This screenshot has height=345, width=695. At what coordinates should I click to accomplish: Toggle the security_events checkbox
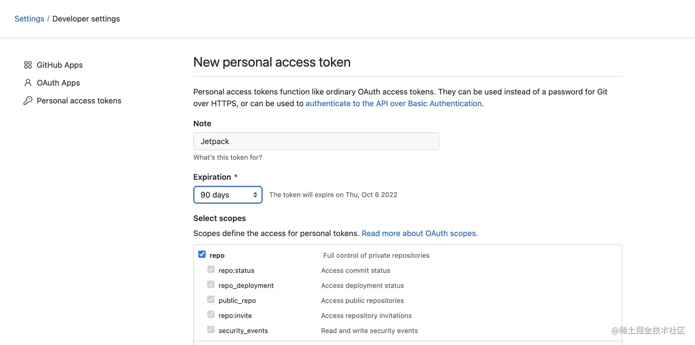(x=211, y=329)
